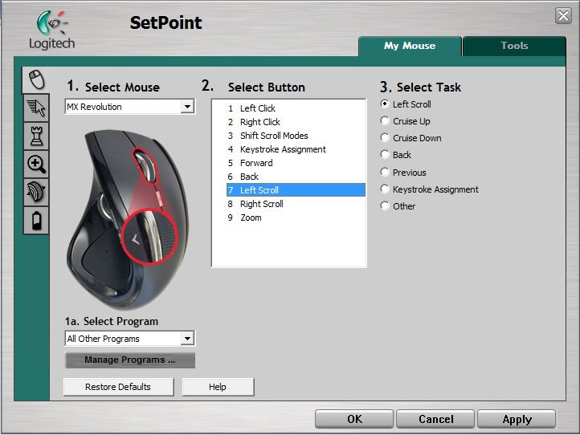
Task: Switch to the Tools tab
Action: (514, 47)
